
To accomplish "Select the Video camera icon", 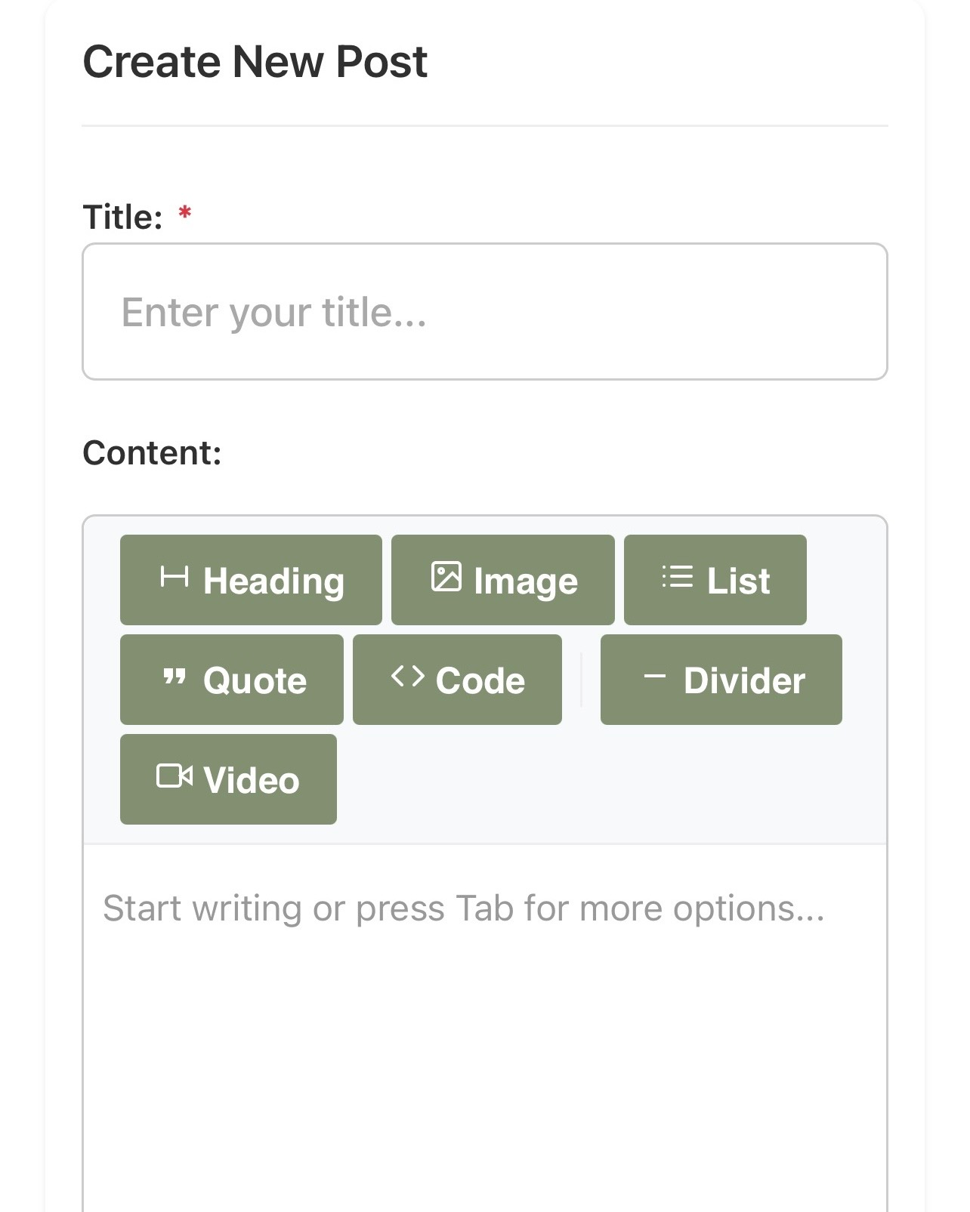I will click(175, 777).
